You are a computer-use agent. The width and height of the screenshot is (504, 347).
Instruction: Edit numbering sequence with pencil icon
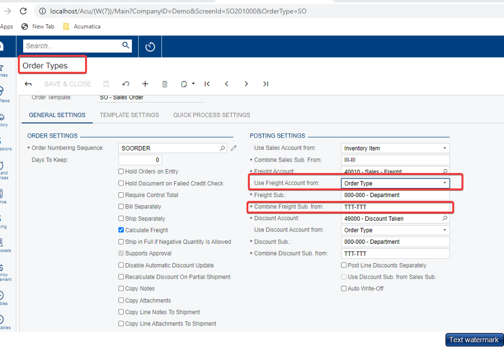point(233,148)
